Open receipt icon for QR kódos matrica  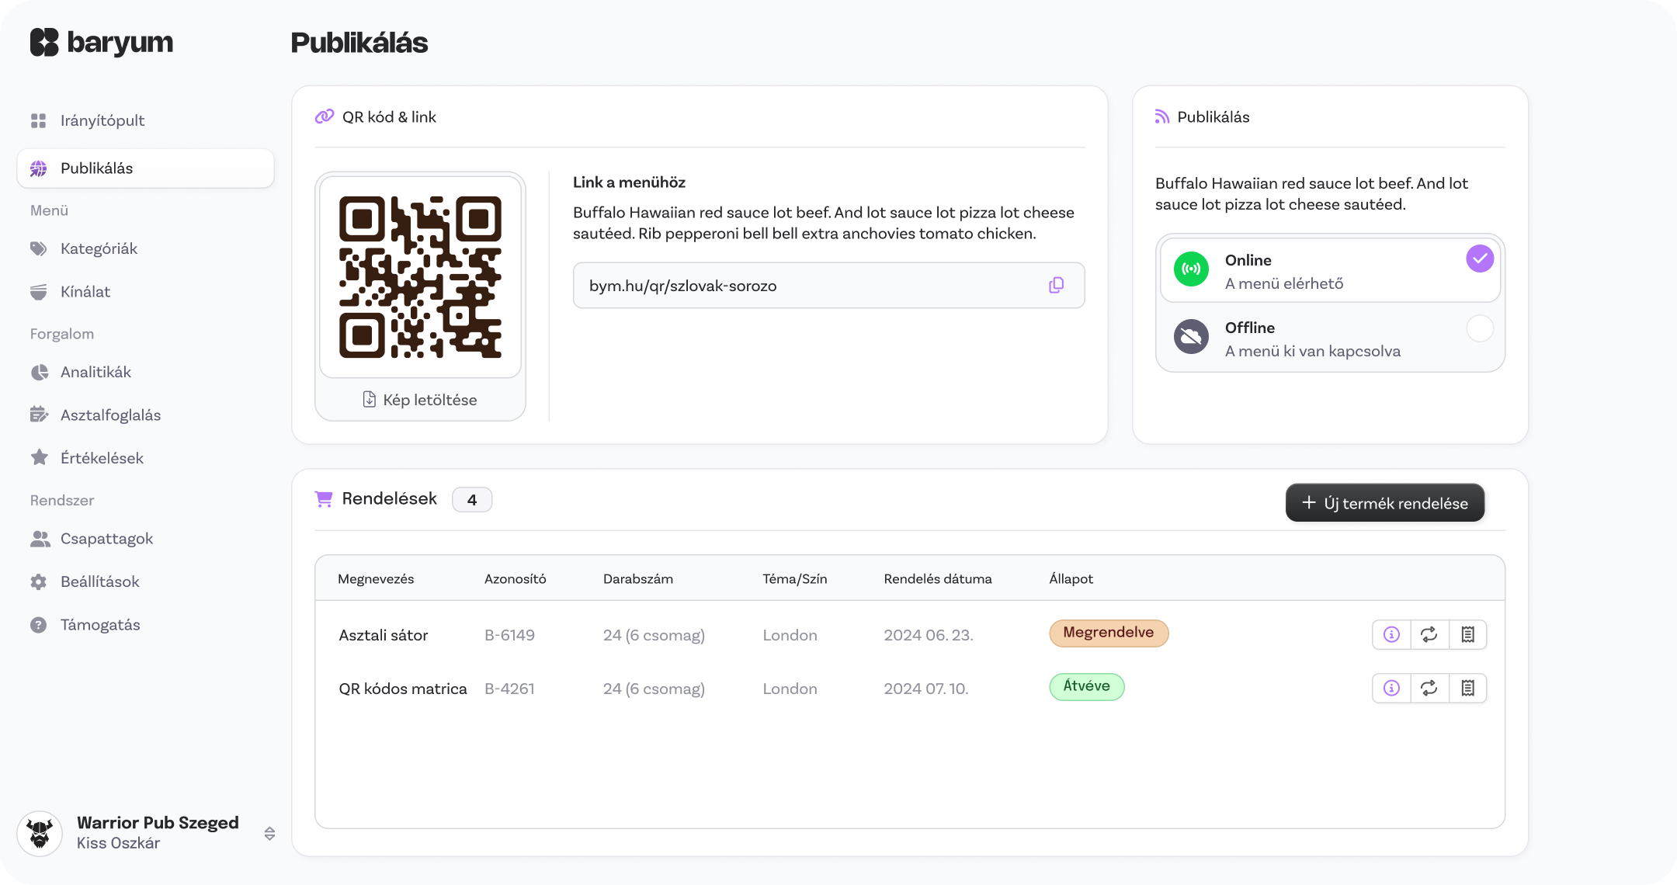(1467, 689)
